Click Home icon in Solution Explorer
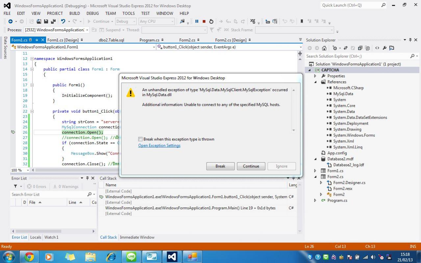421x263 pixels. (x=324, y=48)
